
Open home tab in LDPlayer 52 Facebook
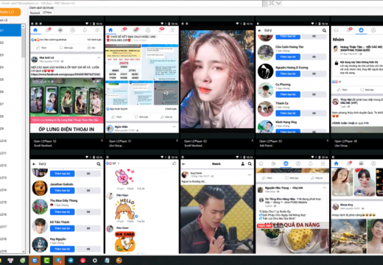click(35, 30)
